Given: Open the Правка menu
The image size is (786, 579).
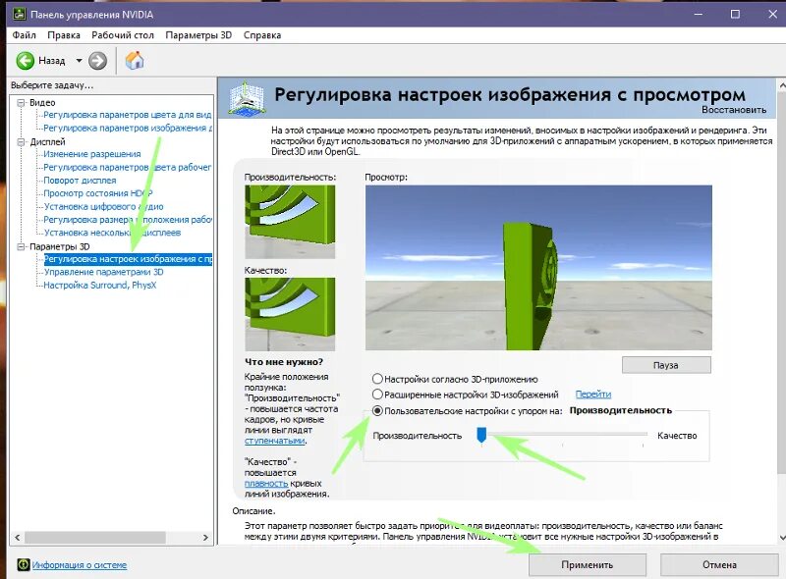Looking at the screenshot, I should pyautogui.click(x=64, y=35).
